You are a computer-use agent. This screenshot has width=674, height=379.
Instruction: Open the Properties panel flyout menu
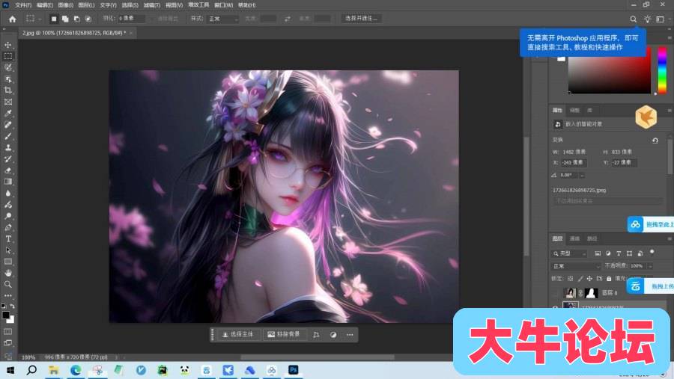point(670,111)
